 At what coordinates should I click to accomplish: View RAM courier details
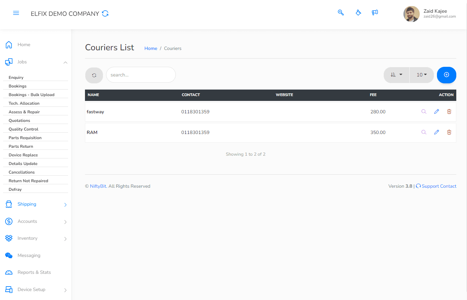tap(424, 132)
